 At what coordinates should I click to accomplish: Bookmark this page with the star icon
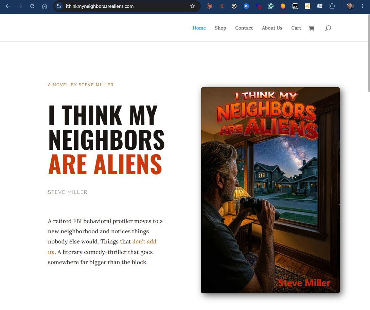(193, 6)
